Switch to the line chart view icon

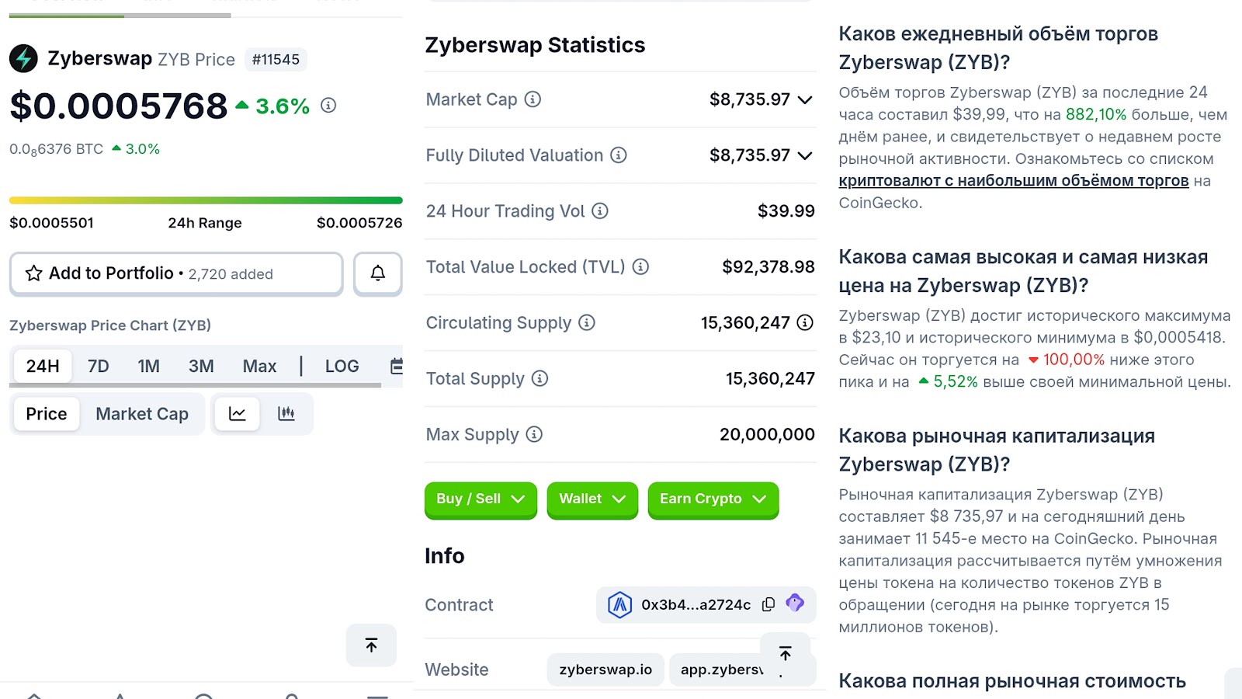coord(238,414)
